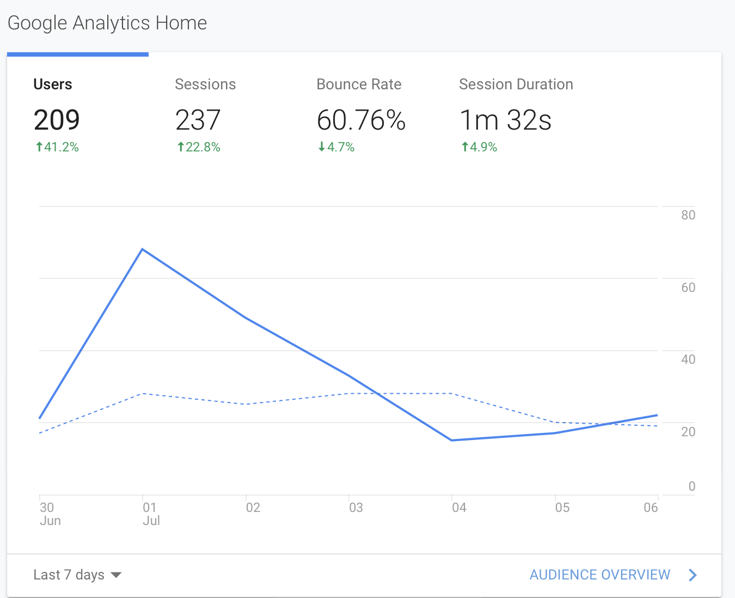Open the Last 7 days dropdown
This screenshot has height=598, width=735.
coord(77,575)
